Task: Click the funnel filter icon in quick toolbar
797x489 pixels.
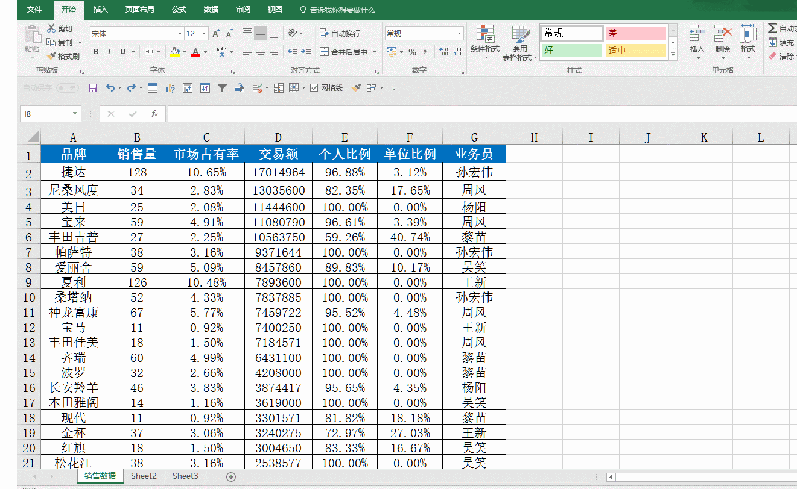Action: tap(222, 88)
